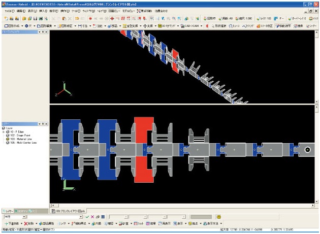
Task: Click the red X cancel icon in command bar
Action: pyautogui.click(x=92, y=217)
